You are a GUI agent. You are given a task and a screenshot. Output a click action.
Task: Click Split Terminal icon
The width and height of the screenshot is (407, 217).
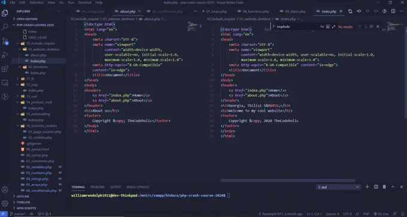click(x=376, y=187)
